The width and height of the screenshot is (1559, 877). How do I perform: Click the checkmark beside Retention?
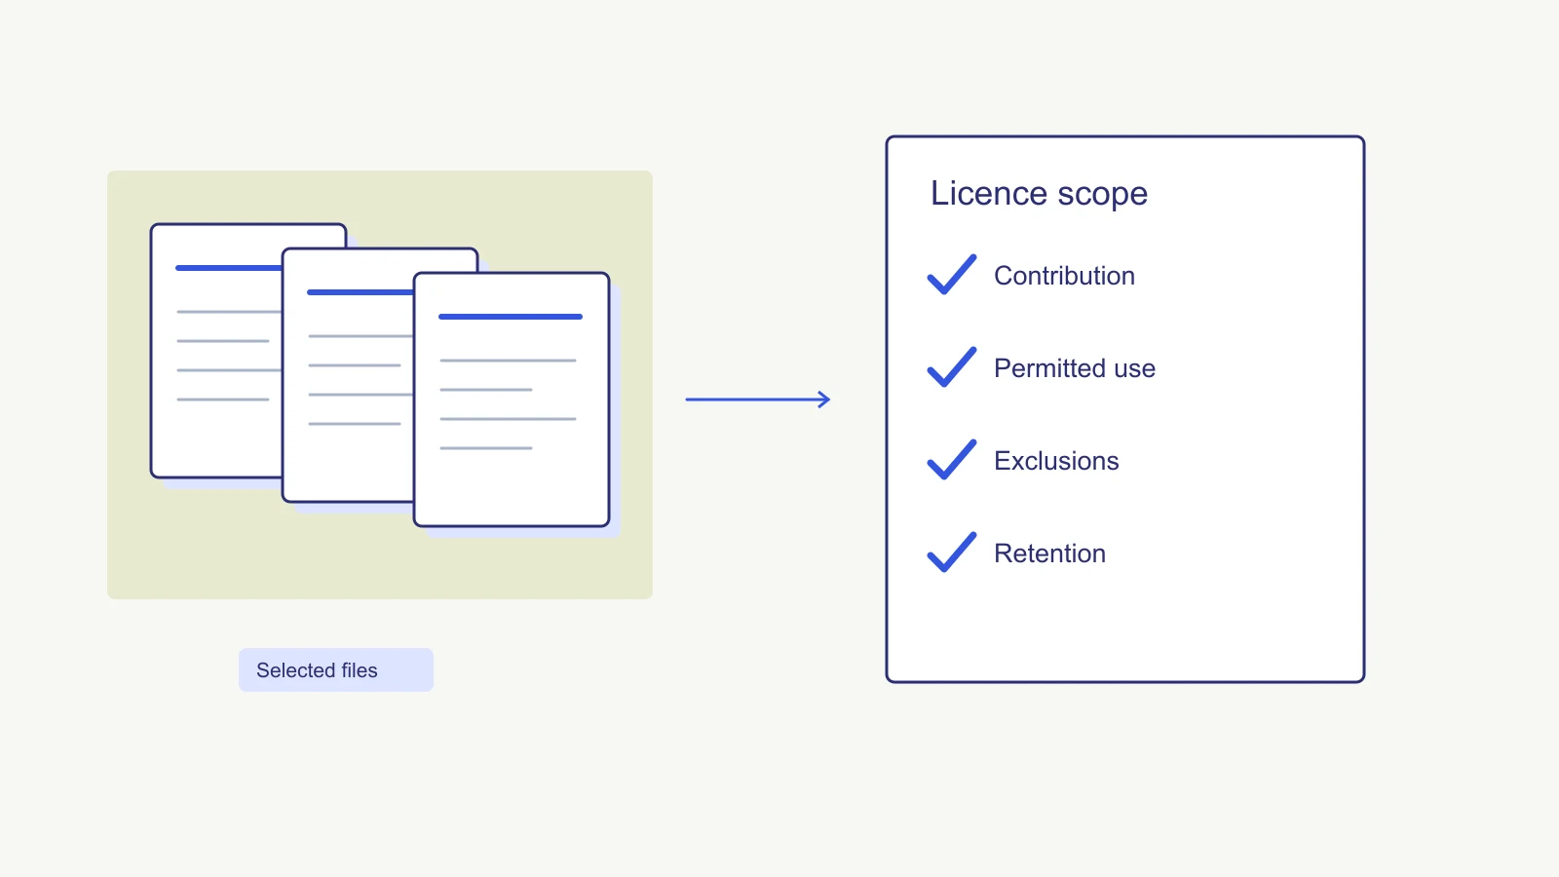[x=952, y=553]
